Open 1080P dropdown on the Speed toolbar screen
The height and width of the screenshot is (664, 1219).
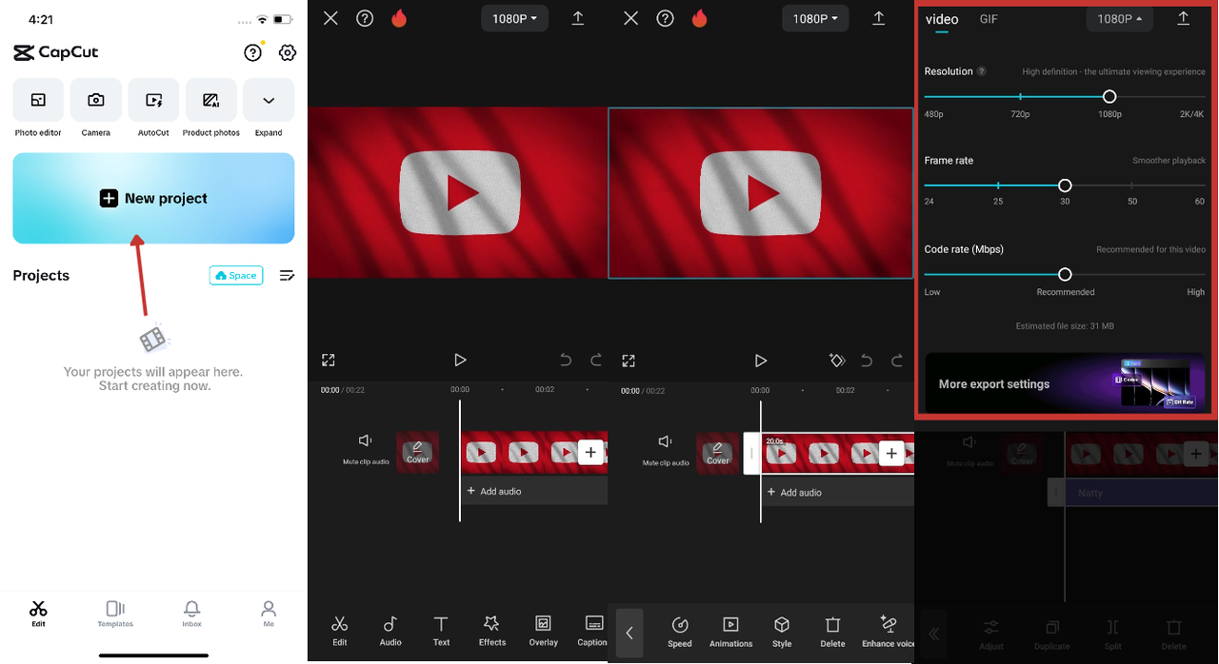pyautogui.click(x=815, y=18)
